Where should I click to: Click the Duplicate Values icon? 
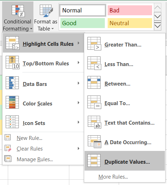(x=94, y=160)
